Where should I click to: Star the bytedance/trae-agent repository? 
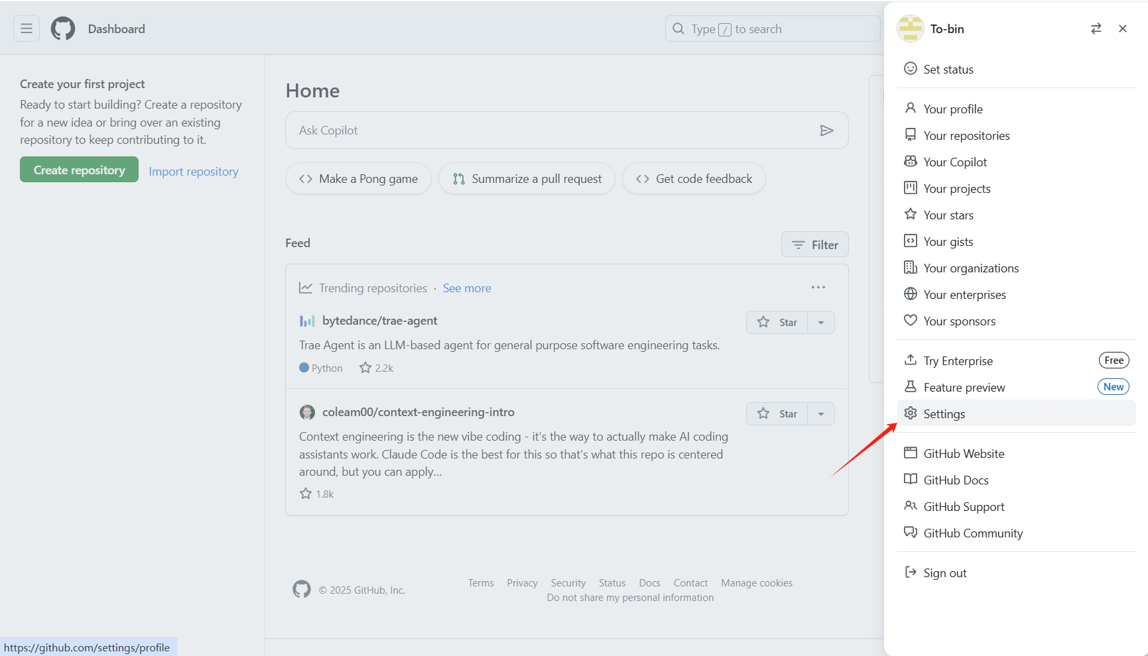coord(777,323)
